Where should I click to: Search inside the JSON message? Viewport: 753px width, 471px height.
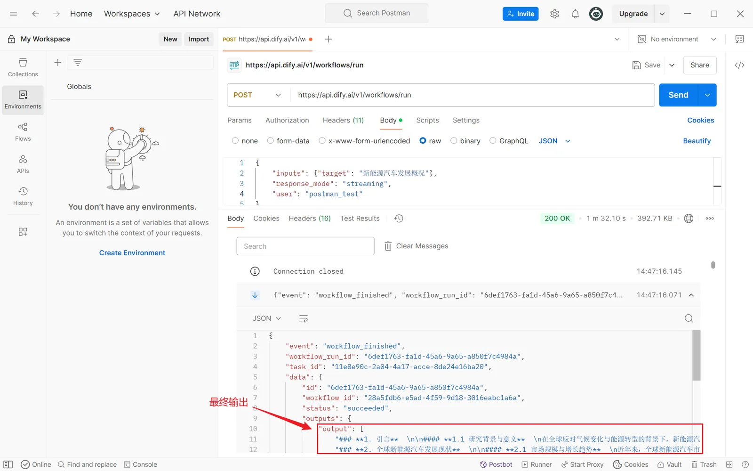689,319
